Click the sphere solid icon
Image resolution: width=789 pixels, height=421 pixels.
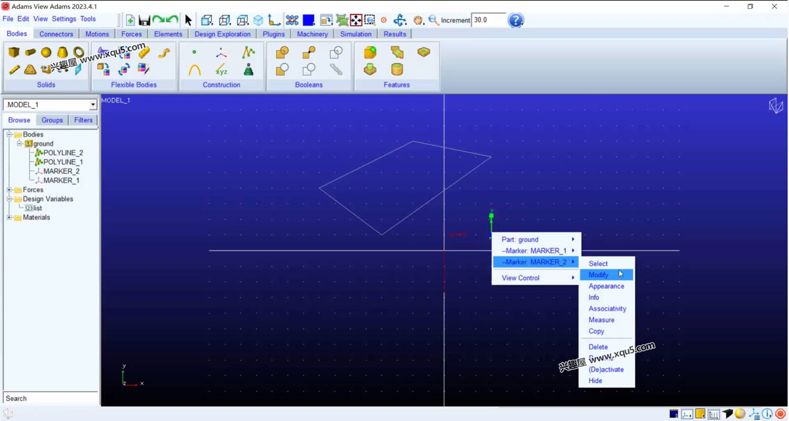46,52
